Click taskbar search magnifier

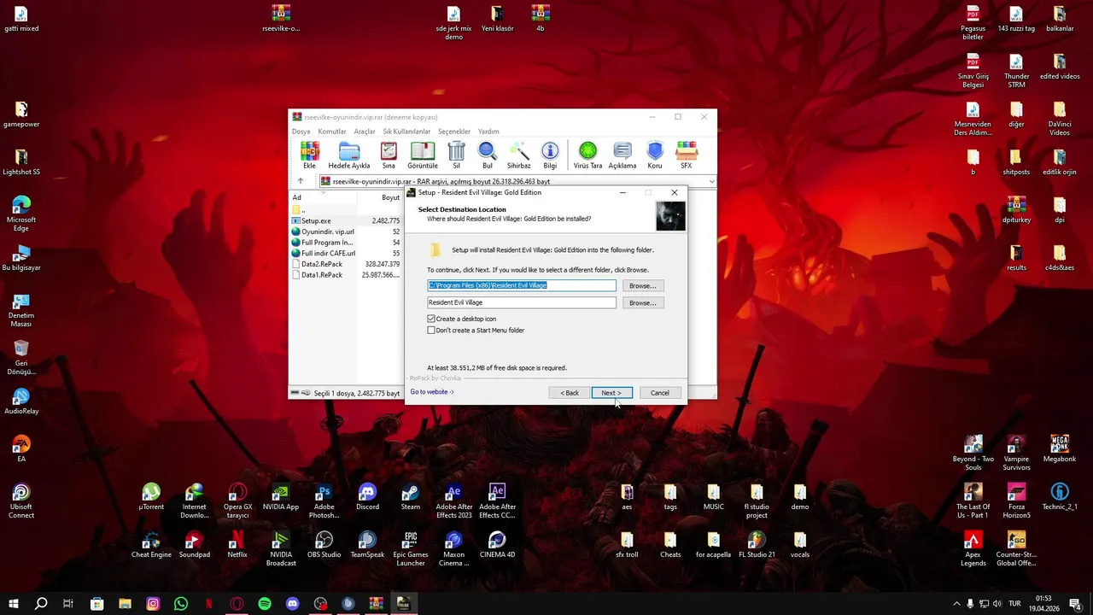[x=40, y=604]
